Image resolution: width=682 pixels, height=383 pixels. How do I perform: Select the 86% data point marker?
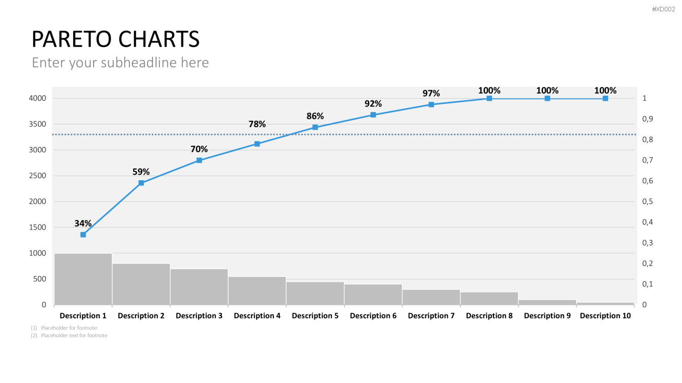tap(315, 127)
